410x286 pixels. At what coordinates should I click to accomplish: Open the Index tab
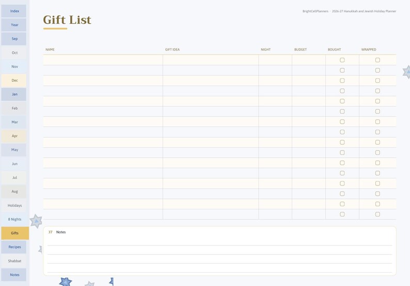14,11
